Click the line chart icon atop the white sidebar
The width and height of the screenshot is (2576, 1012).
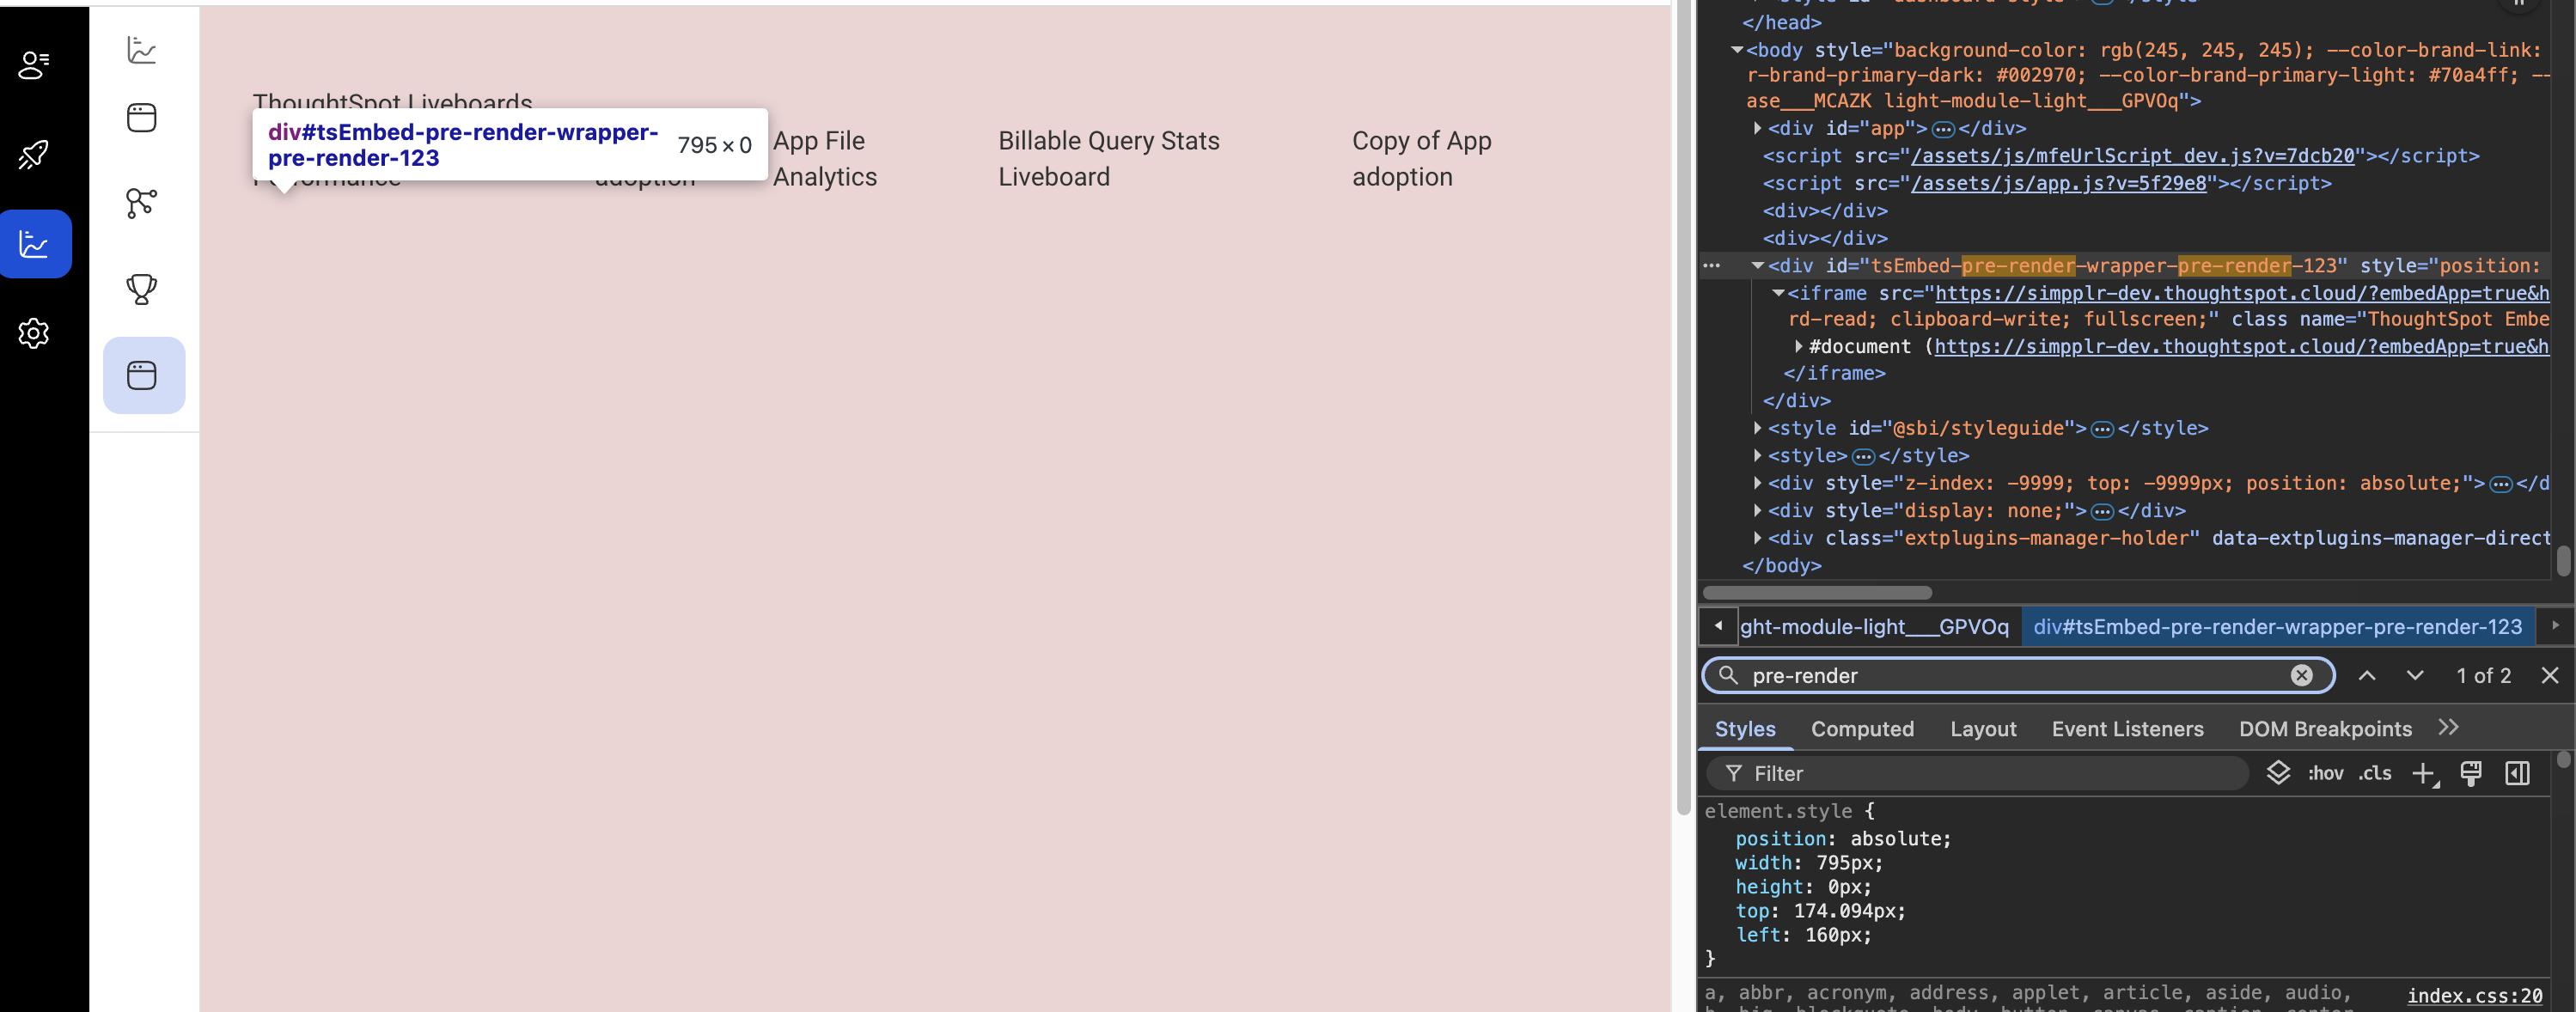[142, 49]
